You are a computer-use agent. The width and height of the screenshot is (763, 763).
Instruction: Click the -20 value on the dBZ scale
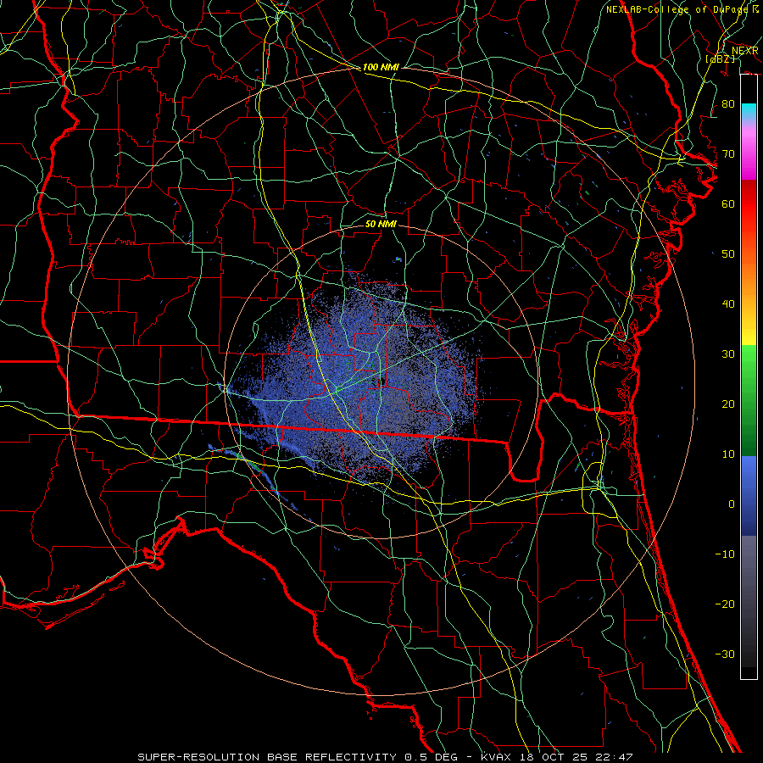(x=725, y=604)
